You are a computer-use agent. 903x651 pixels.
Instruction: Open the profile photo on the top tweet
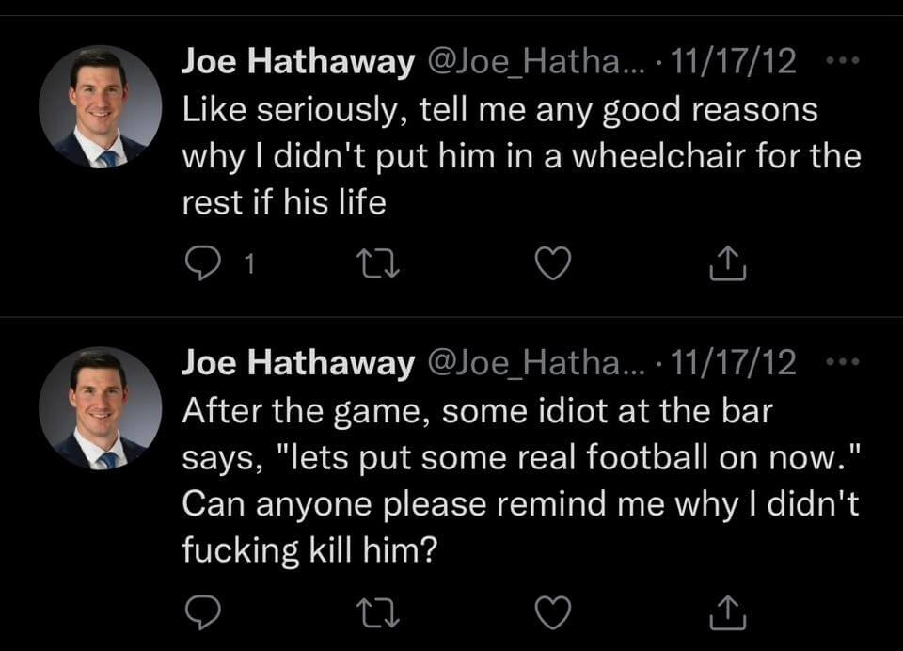pyautogui.click(x=100, y=107)
